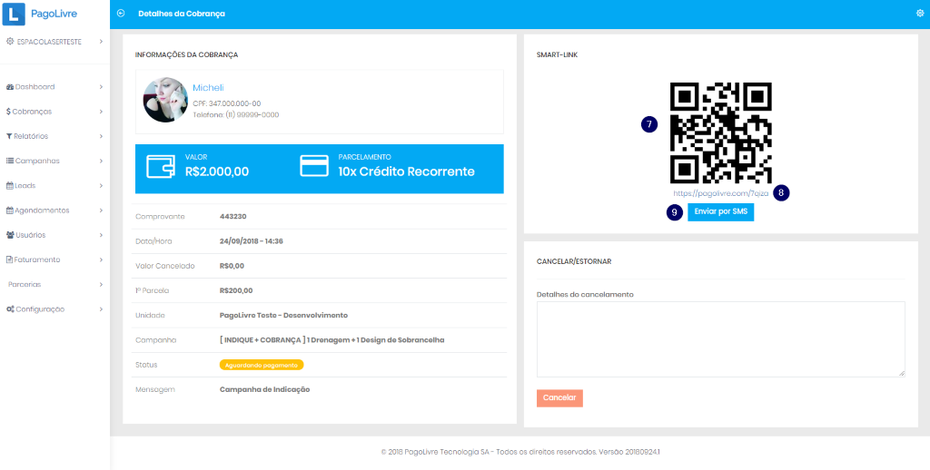Expand the Parcerias chevron
Screen dimensions: 930x470
(102, 285)
